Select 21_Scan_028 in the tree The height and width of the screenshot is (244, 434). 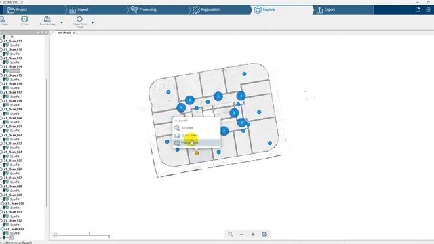(x=13, y=186)
